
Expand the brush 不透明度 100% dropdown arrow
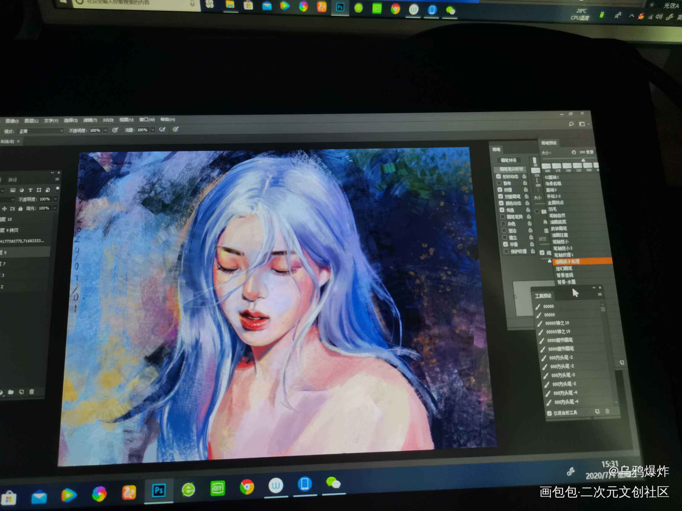click(106, 130)
